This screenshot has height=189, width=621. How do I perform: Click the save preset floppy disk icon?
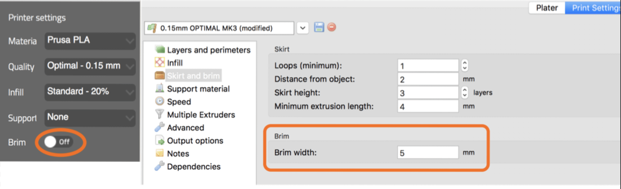[x=319, y=27]
